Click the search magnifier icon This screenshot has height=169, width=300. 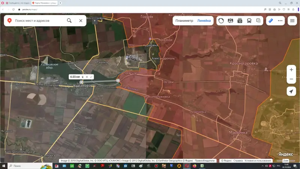[69, 21]
